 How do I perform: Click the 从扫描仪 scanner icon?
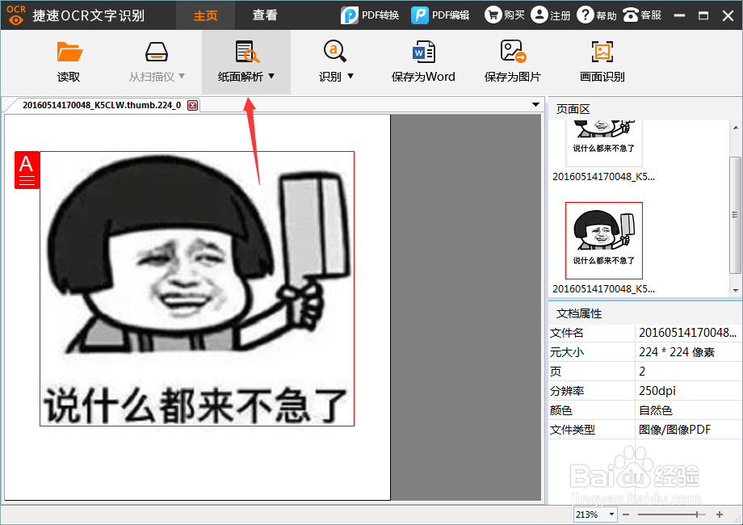pyautogui.click(x=157, y=52)
